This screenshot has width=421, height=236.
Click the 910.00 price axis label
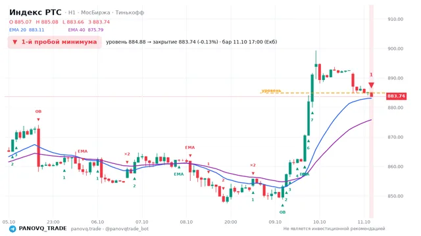point(395,19)
